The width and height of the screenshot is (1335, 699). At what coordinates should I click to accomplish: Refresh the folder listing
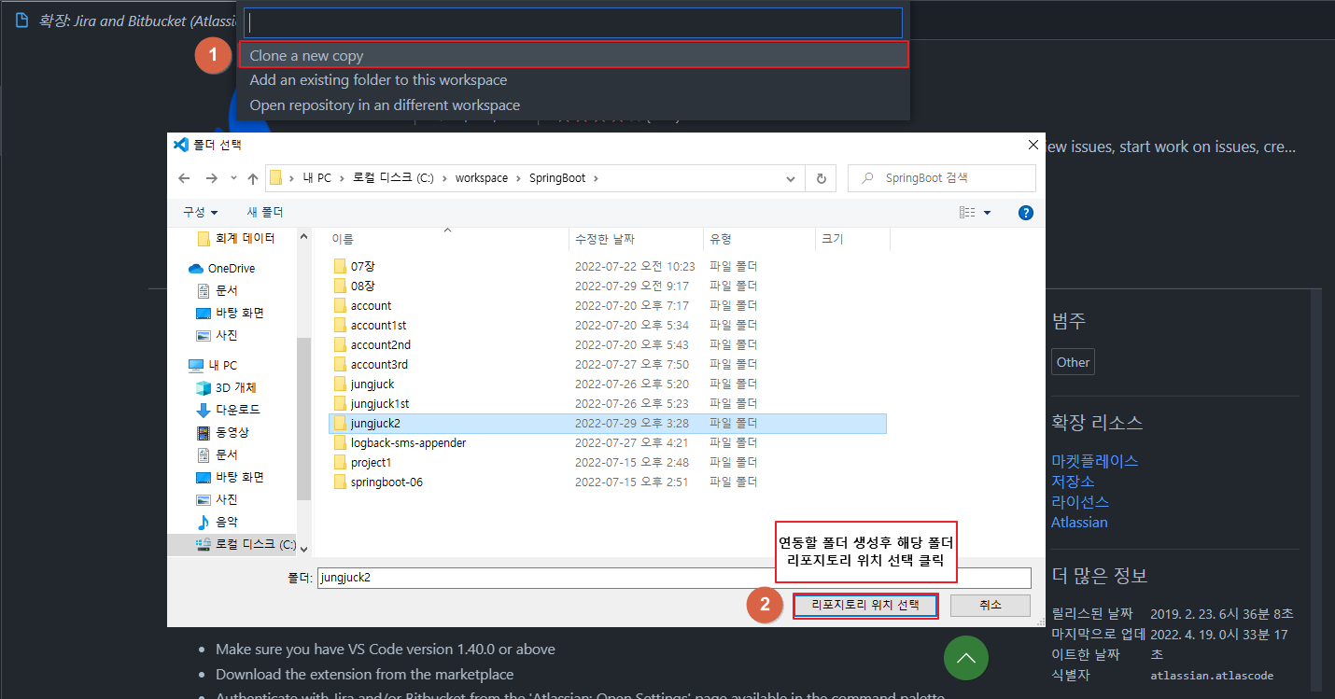[x=822, y=178]
